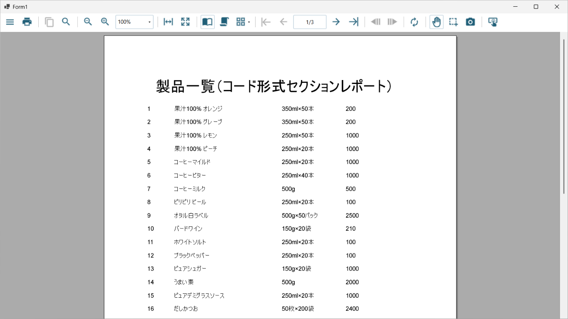Click the price value 210
Image resolution: width=568 pixels, height=319 pixels.
point(351,229)
